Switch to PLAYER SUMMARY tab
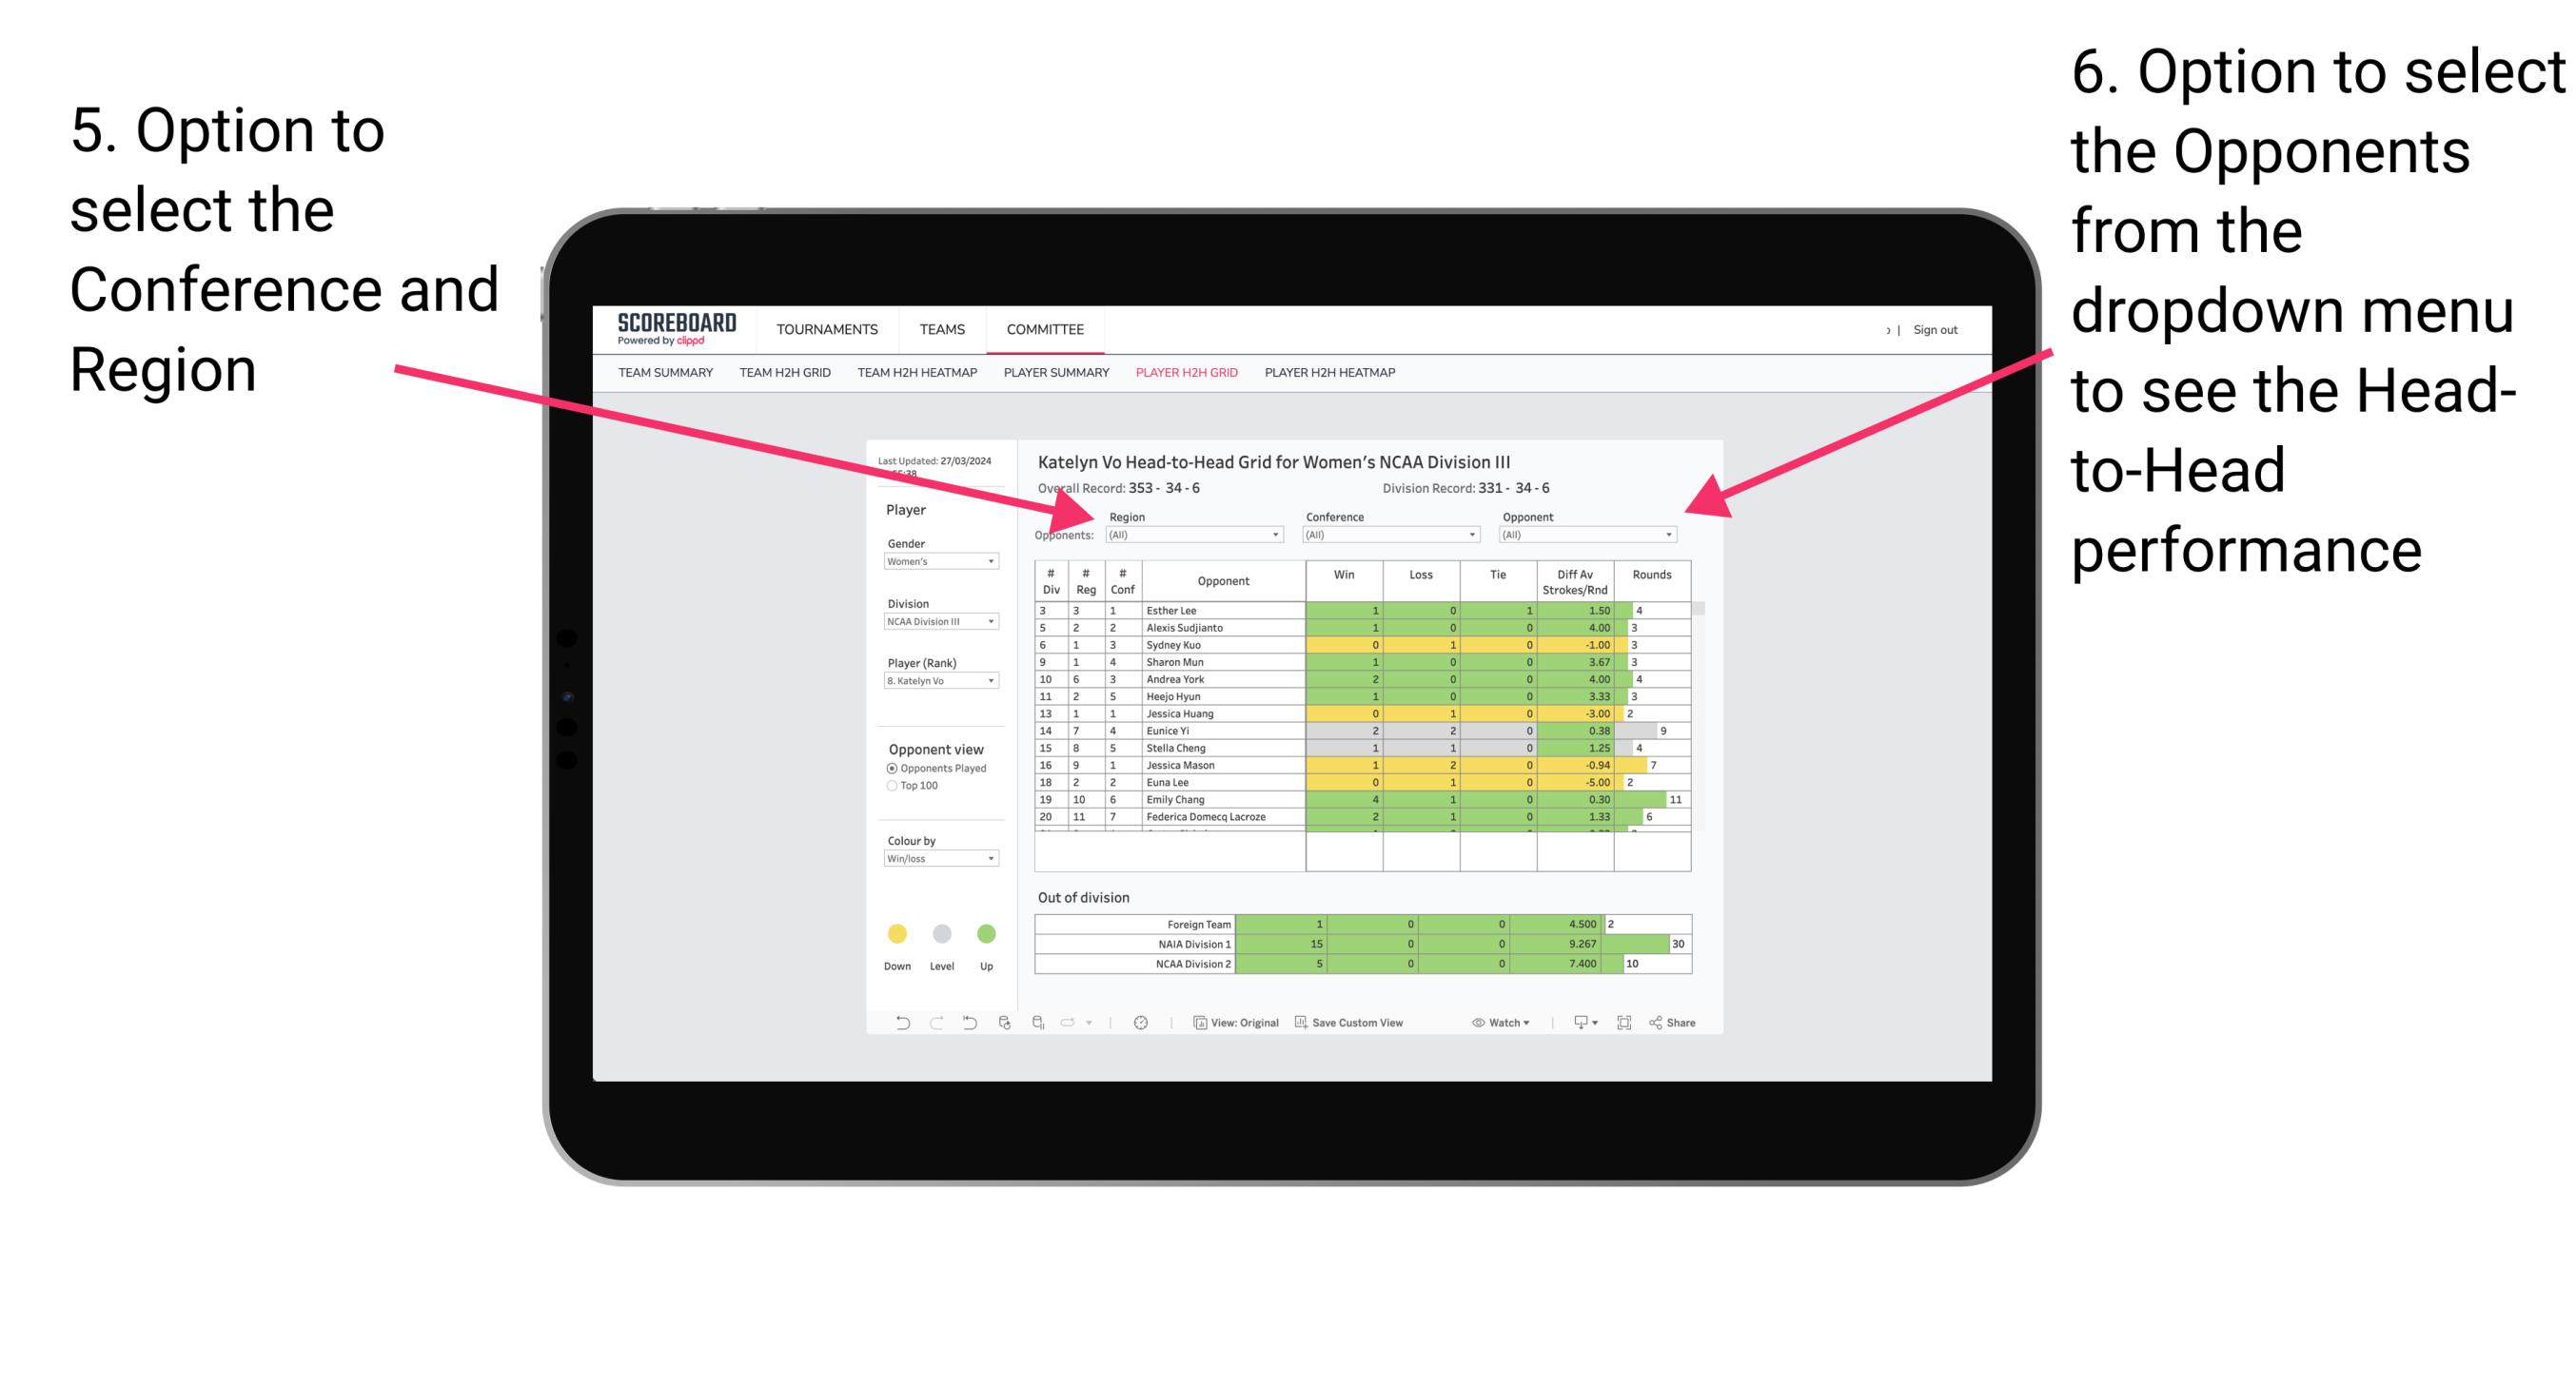The width and height of the screenshot is (2576, 1386). tap(1053, 376)
